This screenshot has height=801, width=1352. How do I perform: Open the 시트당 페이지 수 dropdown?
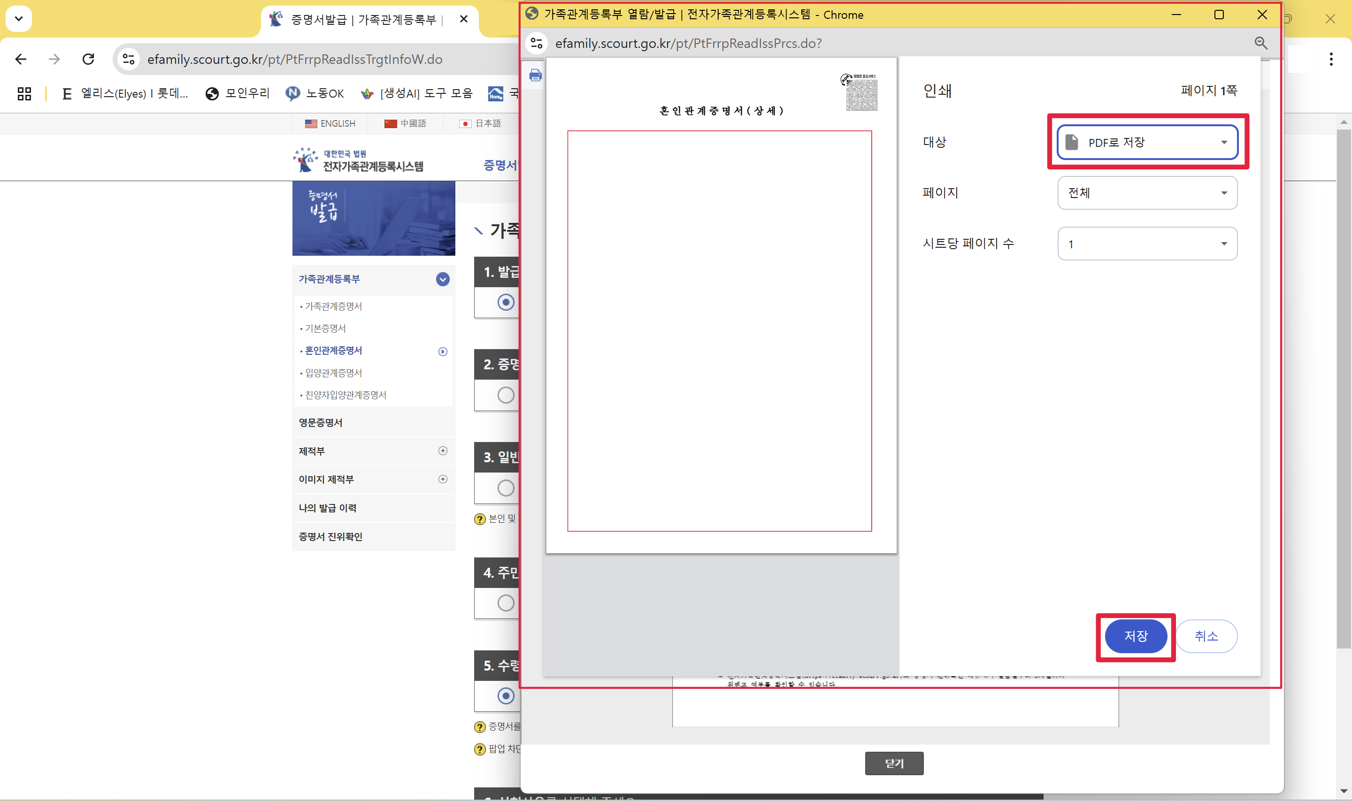pos(1147,244)
